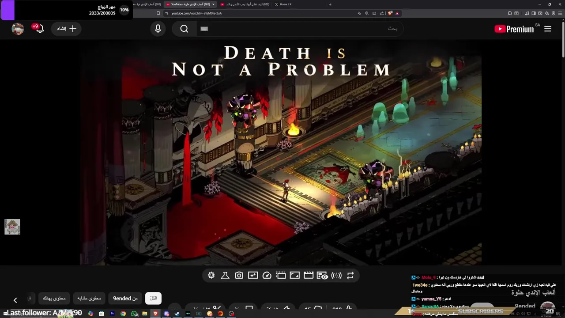This screenshot has width=565, height=318.
Task: Select the الكل filter chip
Action: click(x=153, y=299)
